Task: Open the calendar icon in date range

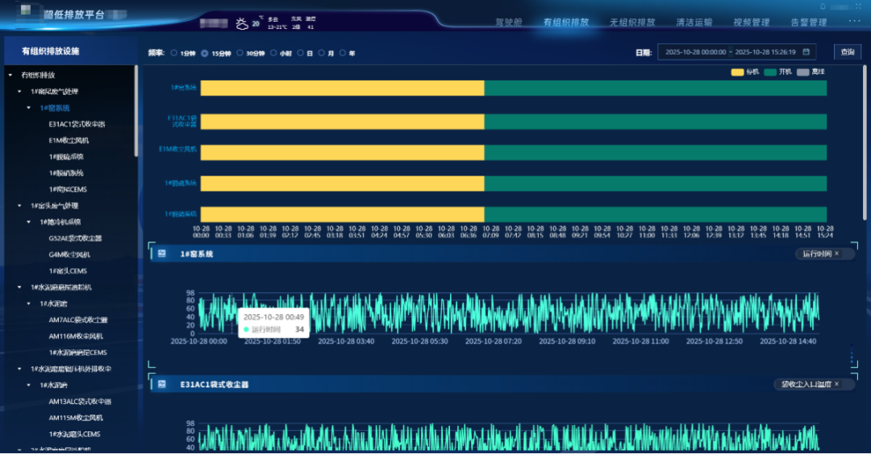Action: 806,52
